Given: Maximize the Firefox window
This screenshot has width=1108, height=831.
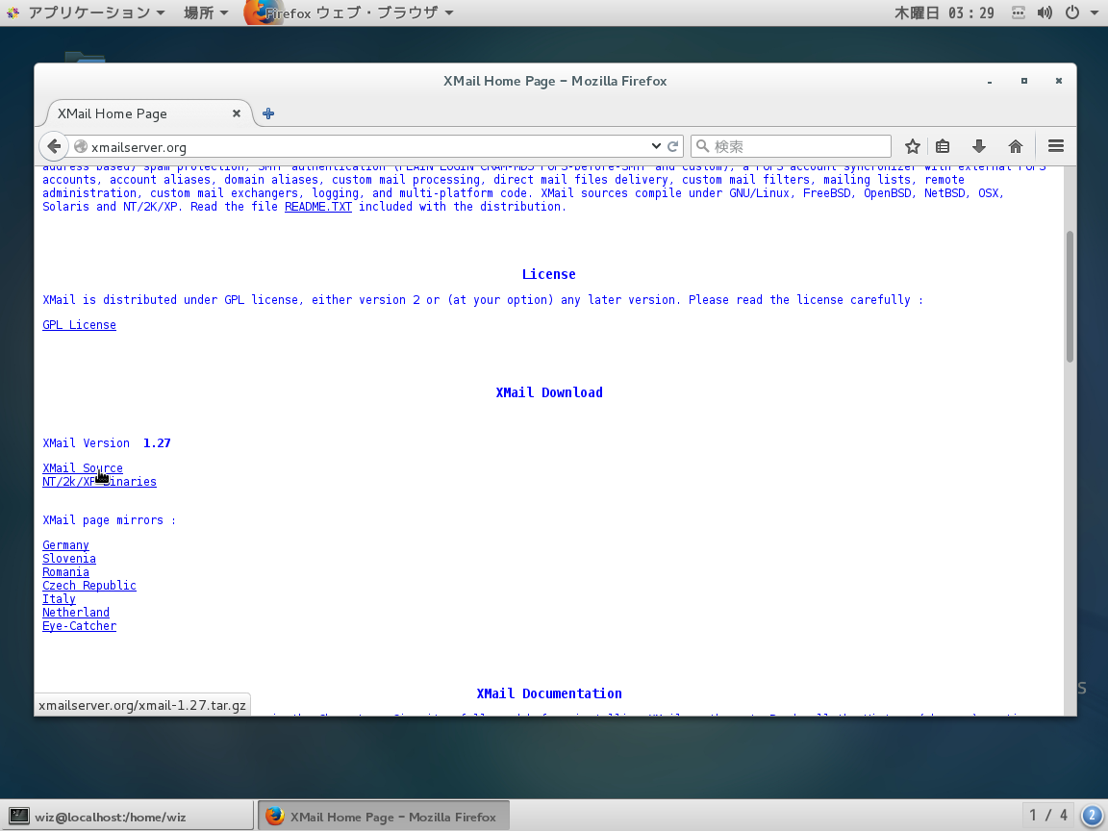Looking at the screenshot, I should pyautogui.click(x=1024, y=81).
